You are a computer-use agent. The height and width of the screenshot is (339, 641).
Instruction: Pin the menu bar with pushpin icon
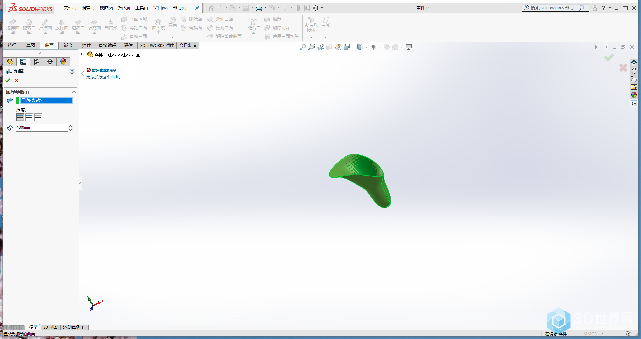coord(197,8)
